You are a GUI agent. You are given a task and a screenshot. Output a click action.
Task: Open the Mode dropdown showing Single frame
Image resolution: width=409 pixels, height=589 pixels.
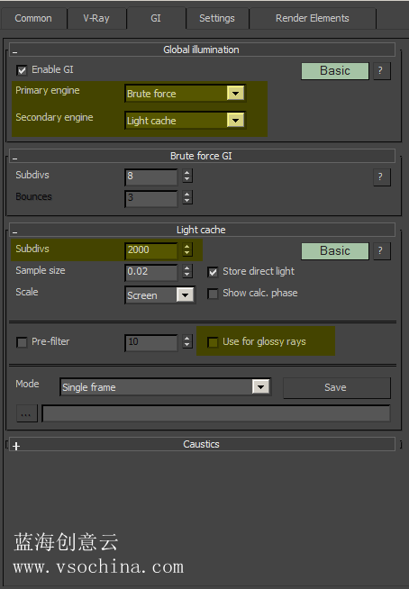pos(165,387)
